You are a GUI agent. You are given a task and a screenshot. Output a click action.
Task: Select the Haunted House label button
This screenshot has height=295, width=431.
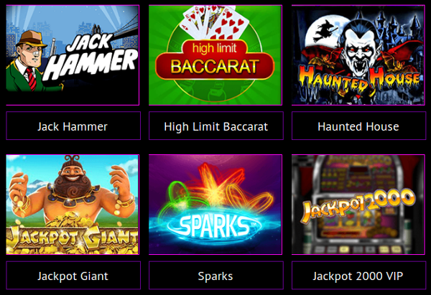tap(358, 126)
